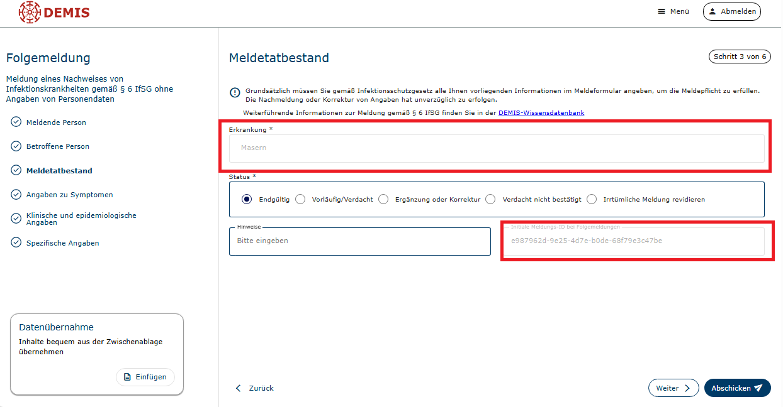Open Klinische und epidemiologische Angaben step
783x407 pixels.
pos(81,219)
